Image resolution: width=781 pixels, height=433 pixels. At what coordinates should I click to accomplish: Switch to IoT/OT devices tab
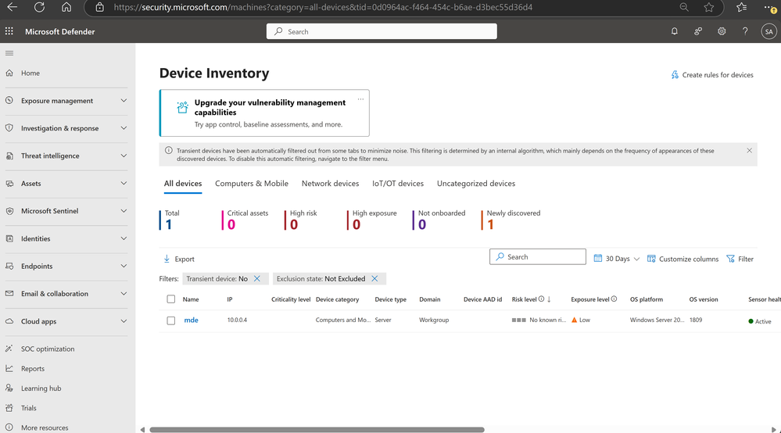coord(398,183)
